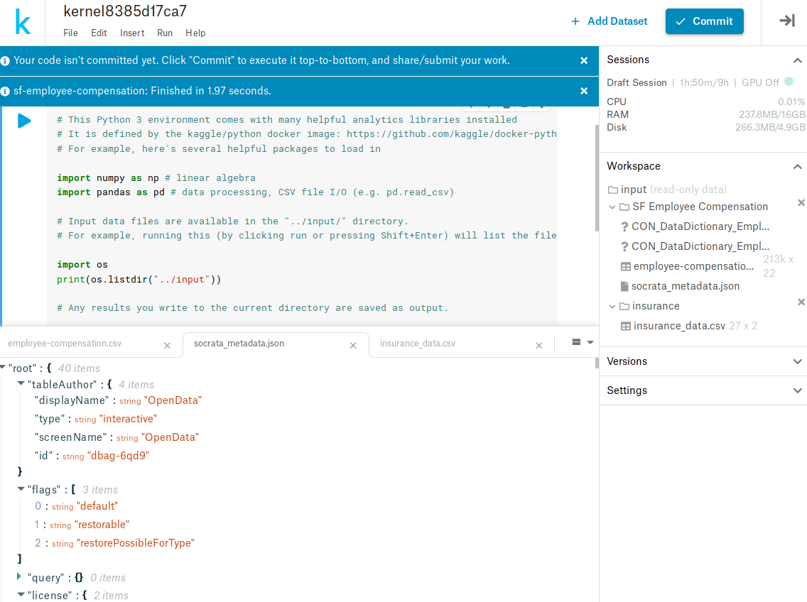The image size is (807, 602).
Task: Collapse the tableAuthor JSON node
Action: [21, 383]
